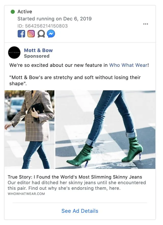Click See Ad Details
The height and width of the screenshot is (225, 163).
(80, 211)
